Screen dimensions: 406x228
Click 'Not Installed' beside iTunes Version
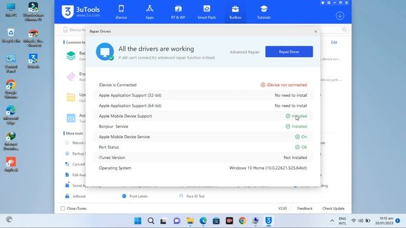click(x=295, y=158)
